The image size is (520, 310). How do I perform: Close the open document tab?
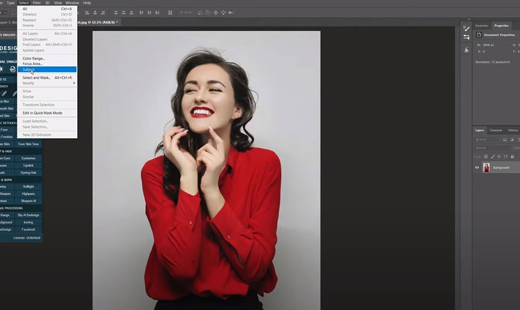[117, 22]
